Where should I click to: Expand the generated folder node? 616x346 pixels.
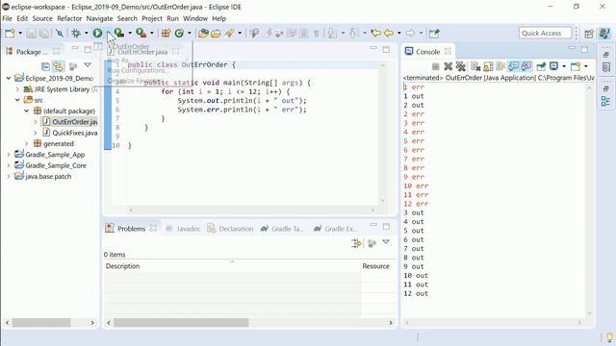pos(27,143)
